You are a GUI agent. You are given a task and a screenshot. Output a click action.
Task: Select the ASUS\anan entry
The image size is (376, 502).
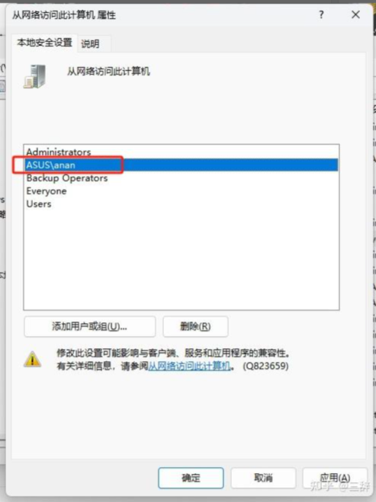[181, 165]
